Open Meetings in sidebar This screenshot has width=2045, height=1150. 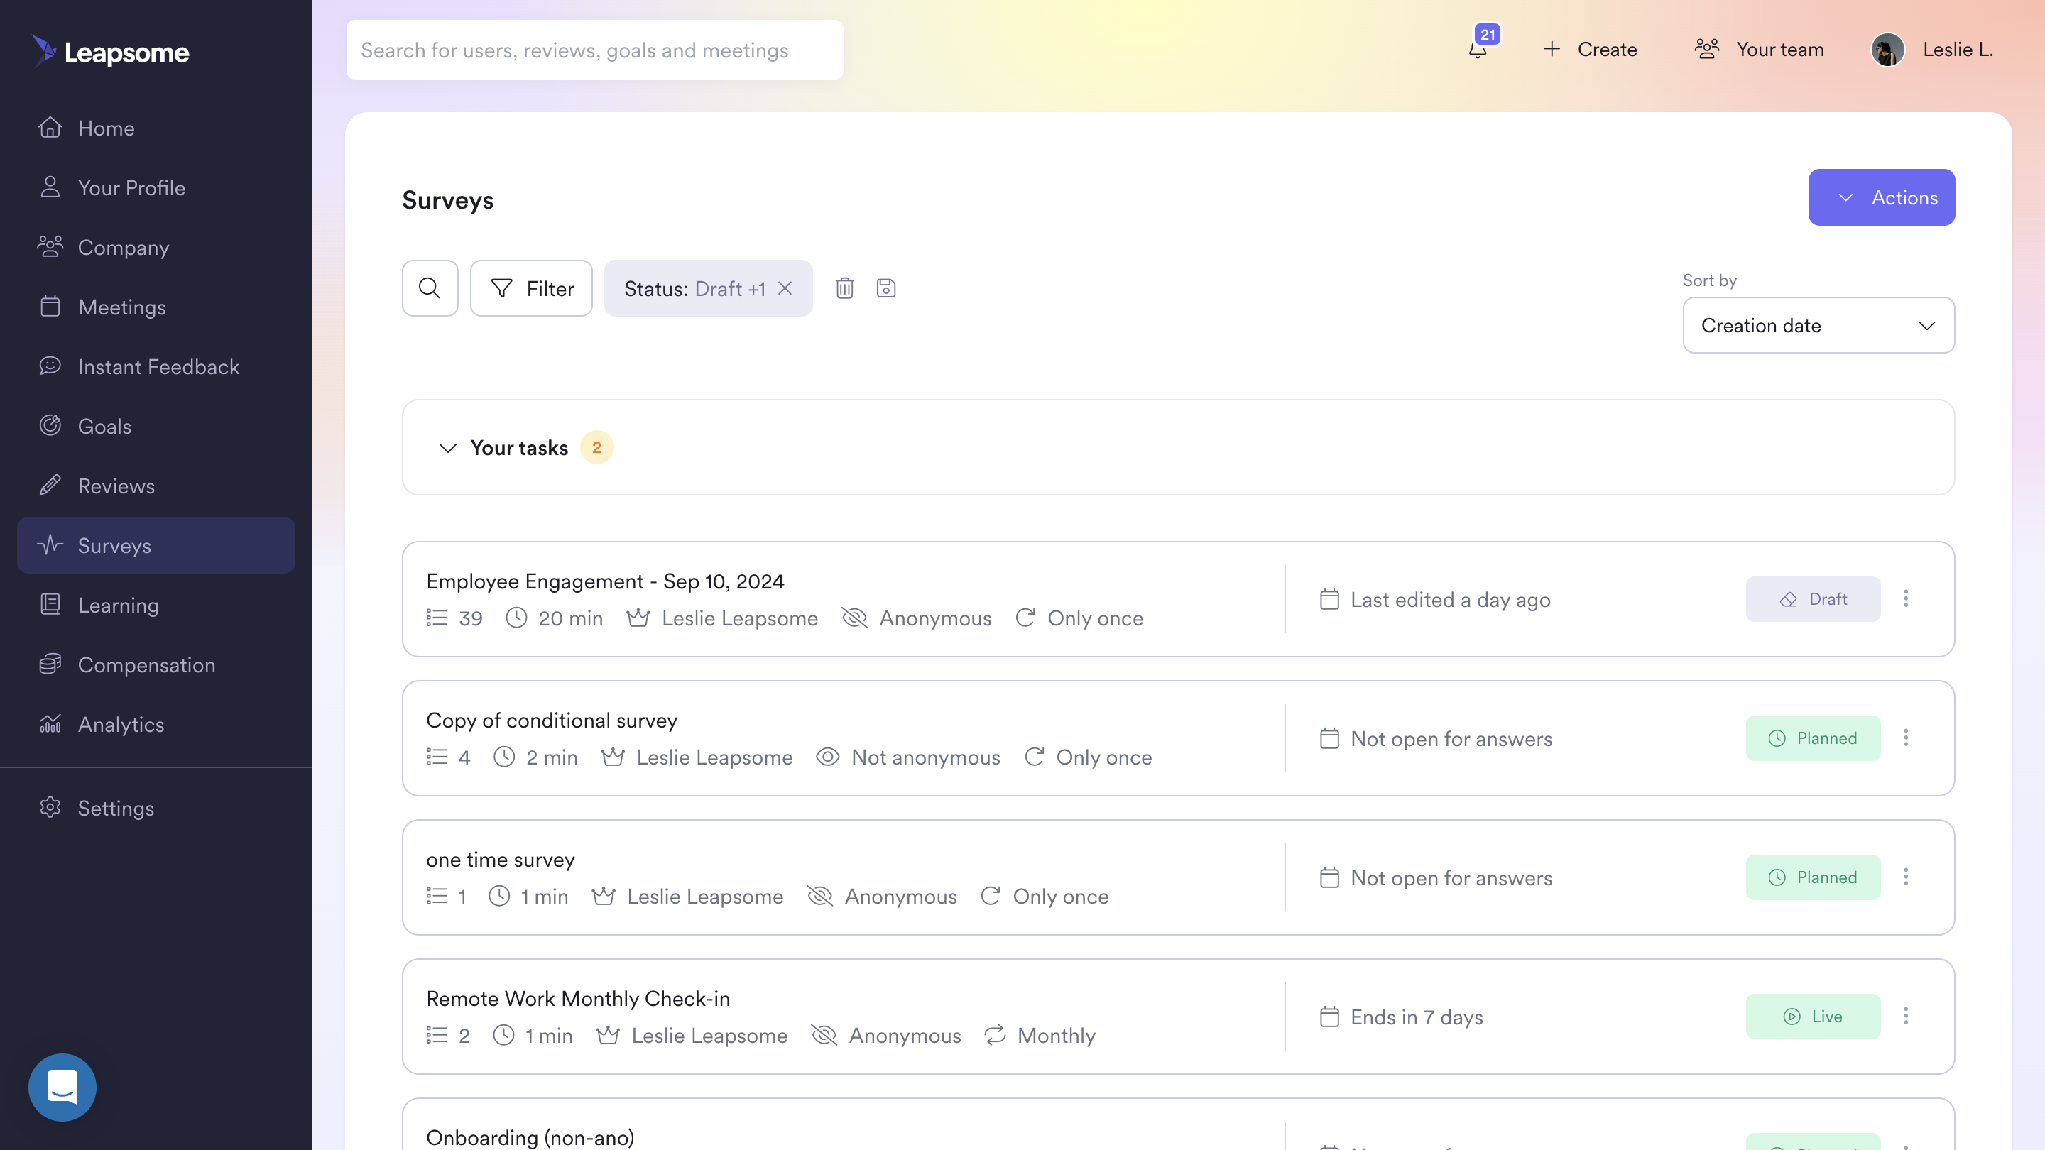pos(156,307)
